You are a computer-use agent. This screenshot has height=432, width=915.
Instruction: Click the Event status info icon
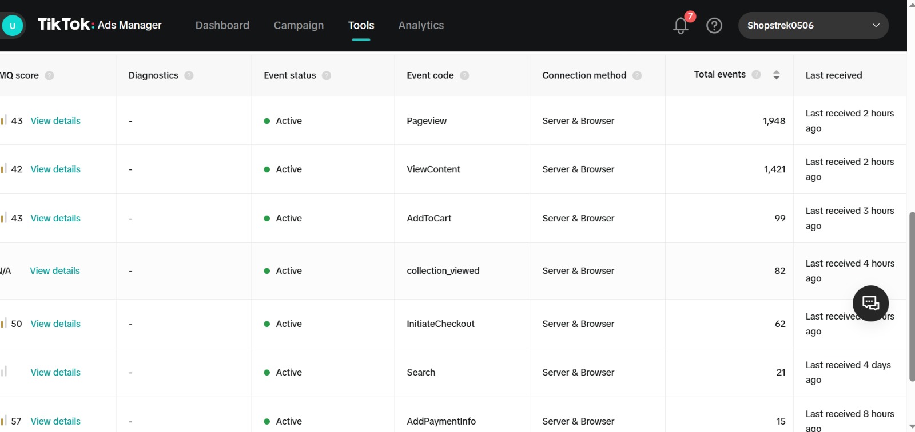pyautogui.click(x=327, y=75)
